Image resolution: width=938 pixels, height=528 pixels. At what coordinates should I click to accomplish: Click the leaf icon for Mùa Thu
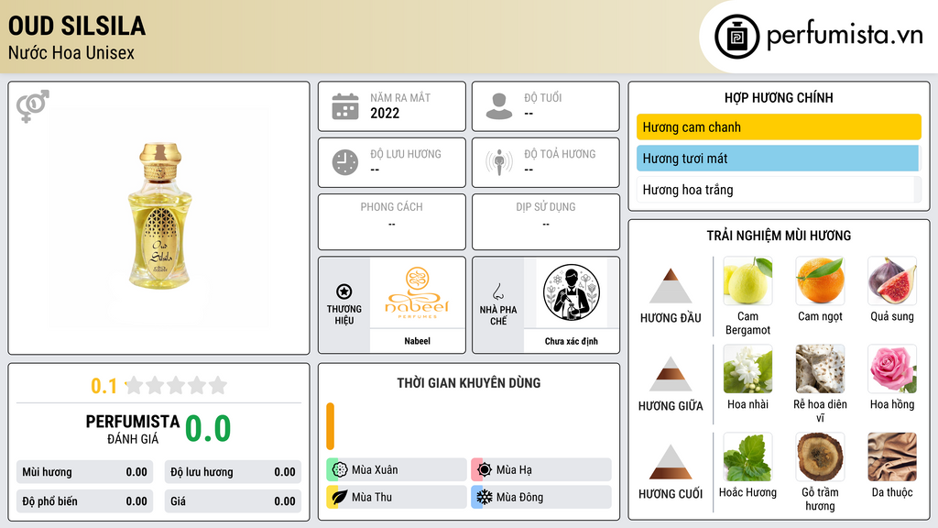click(x=340, y=497)
